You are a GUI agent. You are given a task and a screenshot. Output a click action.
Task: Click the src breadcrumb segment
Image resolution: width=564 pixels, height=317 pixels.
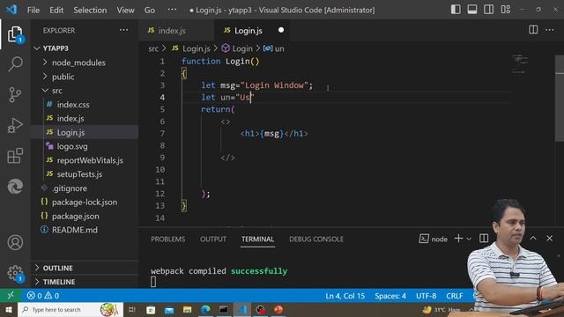coord(153,48)
